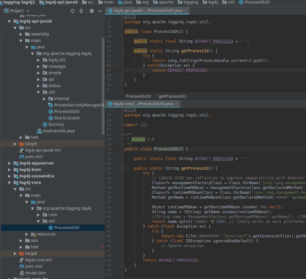Viewport: 306px width, 279px height.
Task: Expand the core package under log4j-core
Action: 38,215
